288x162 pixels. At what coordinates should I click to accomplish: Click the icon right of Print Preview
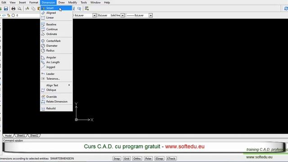coord(27,9)
